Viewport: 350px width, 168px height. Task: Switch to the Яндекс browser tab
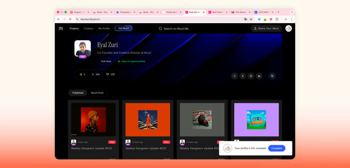click(x=80, y=12)
